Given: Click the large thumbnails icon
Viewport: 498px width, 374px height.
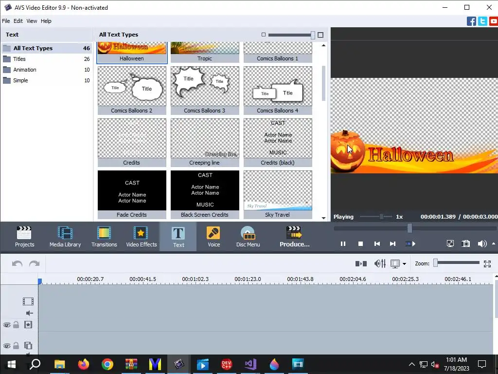Looking at the screenshot, I should 320,35.
